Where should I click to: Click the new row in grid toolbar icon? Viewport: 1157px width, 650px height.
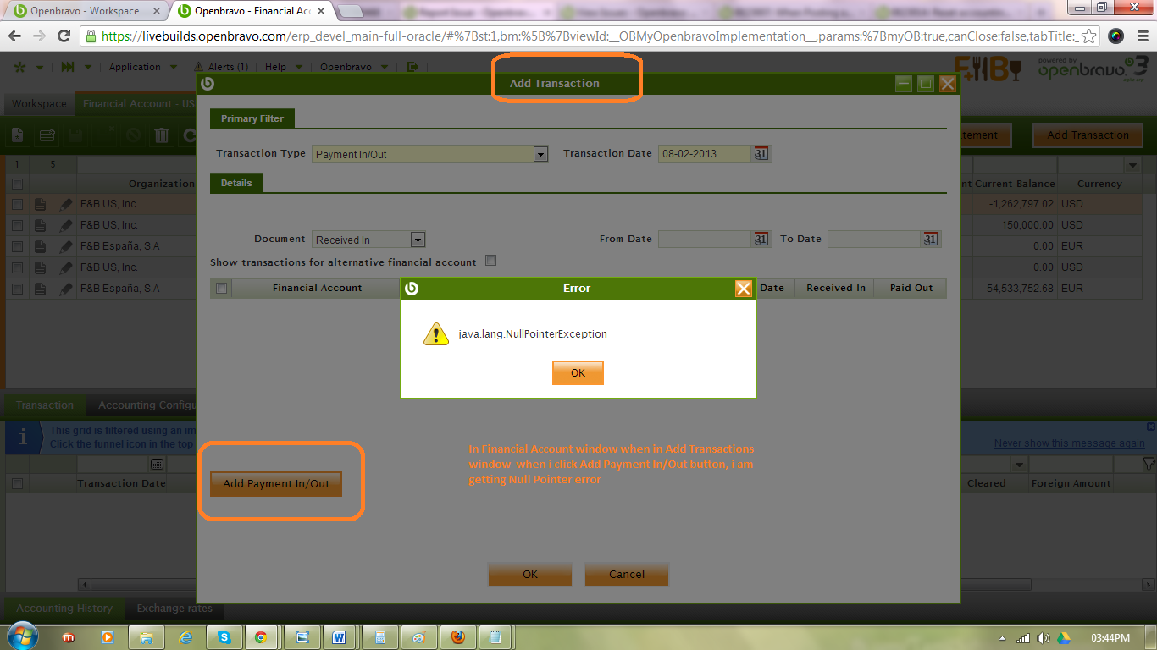point(47,135)
